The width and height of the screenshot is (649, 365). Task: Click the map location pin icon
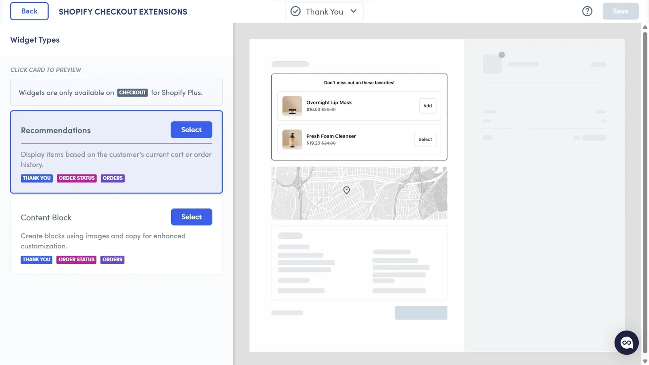click(x=346, y=190)
